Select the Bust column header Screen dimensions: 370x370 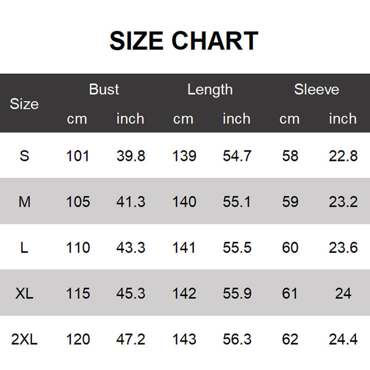[104, 89]
